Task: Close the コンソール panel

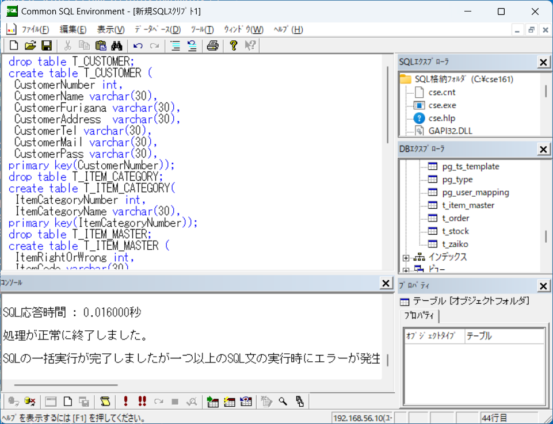Action: pyautogui.click(x=386, y=283)
